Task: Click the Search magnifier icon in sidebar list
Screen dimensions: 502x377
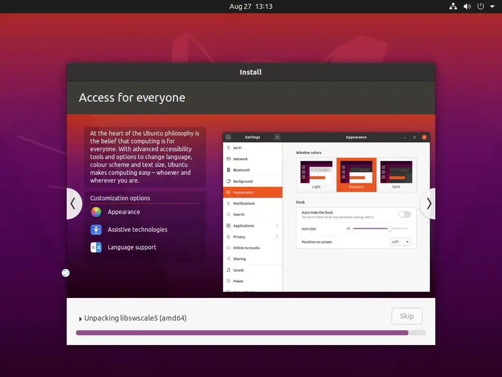Action: click(228, 215)
